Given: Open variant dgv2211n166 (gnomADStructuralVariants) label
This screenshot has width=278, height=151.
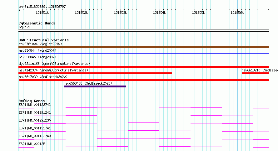Looking at the screenshot, I should 54,64.
